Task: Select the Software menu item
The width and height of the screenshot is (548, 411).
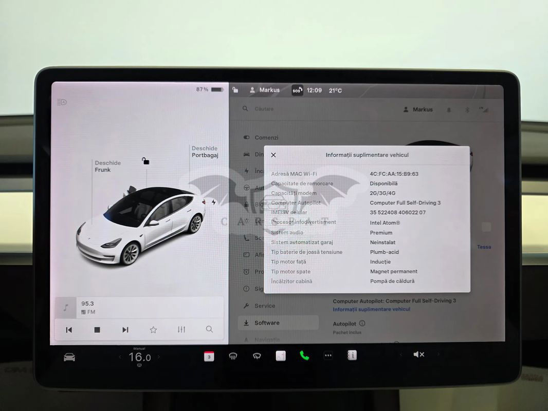Action: click(x=267, y=323)
